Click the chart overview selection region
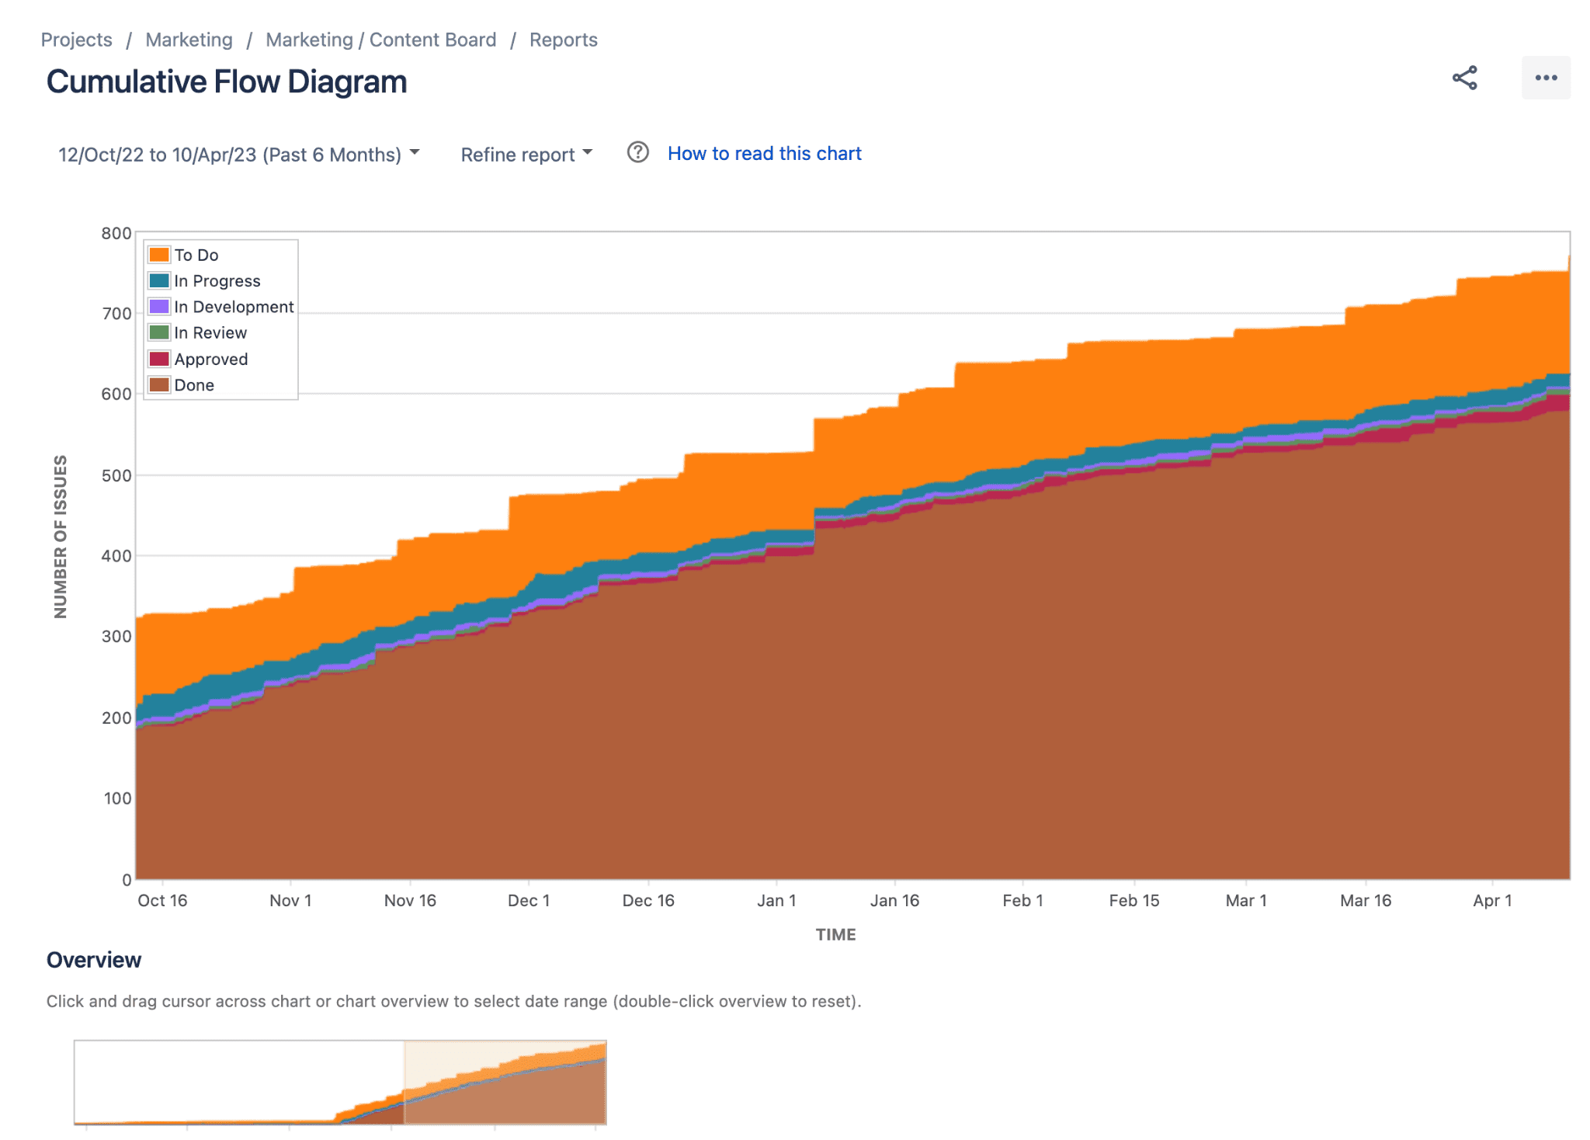 tap(505, 1083)
